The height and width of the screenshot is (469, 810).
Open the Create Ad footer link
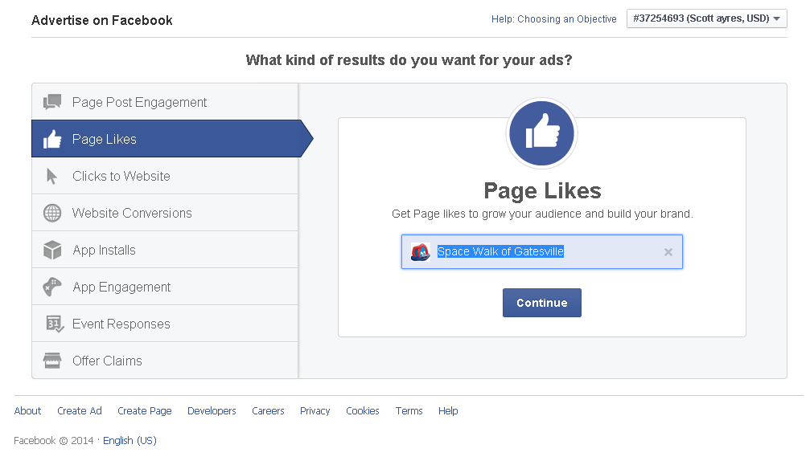pyautogui.click(x=79, y=410)
